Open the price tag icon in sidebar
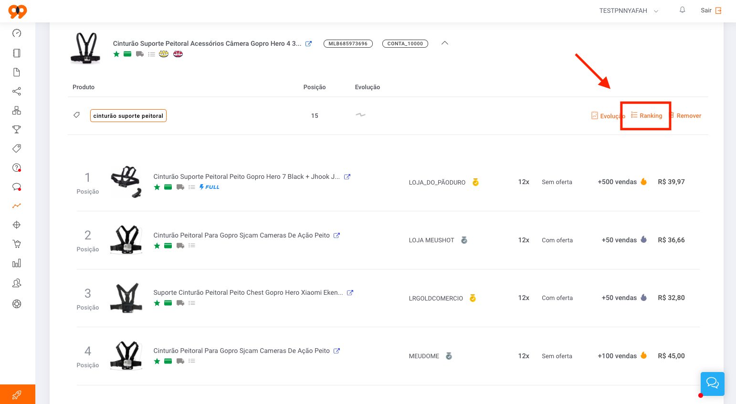This screenshot has width=736, height=404. [17, 148]
